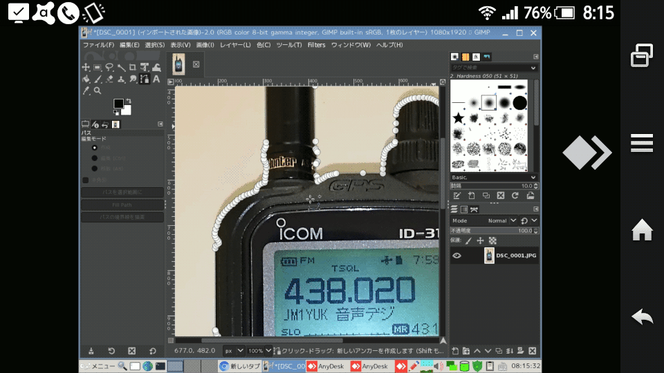Switch to the 新しいタブ browser taskbar item
The height and width of the screenshot is (373, 664).
tap(240, 366)
